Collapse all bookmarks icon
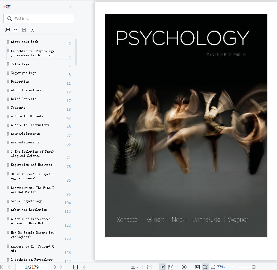Image resolution: width=277 pixels, height=270 pixels. [x=16, y=30]
